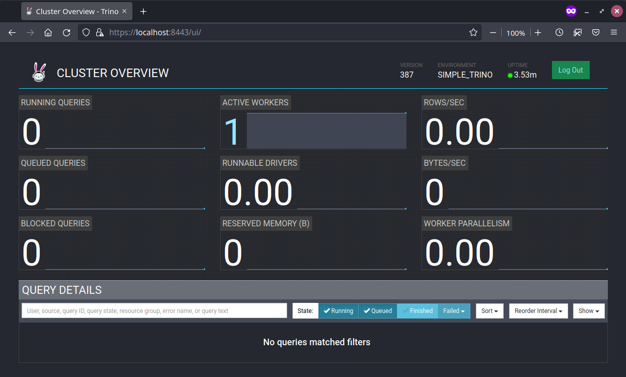Click the Trino bunny logo
This screenshot has width=626, height=377.
pos(38,71)
